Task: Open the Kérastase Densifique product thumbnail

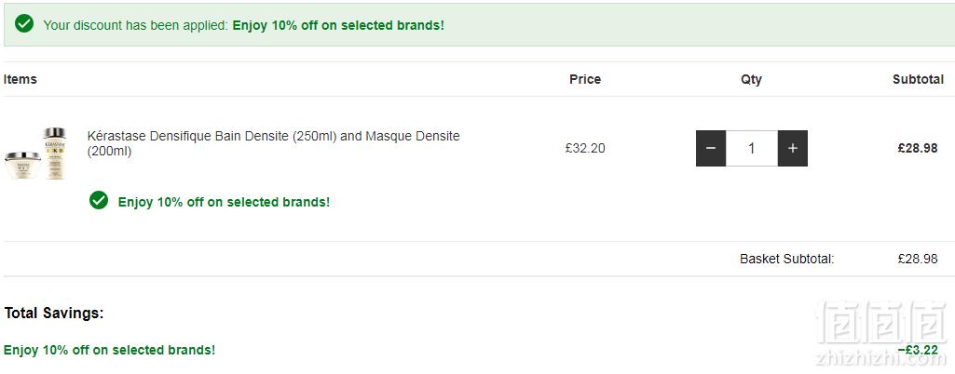Action: click(x=36, y=154)
